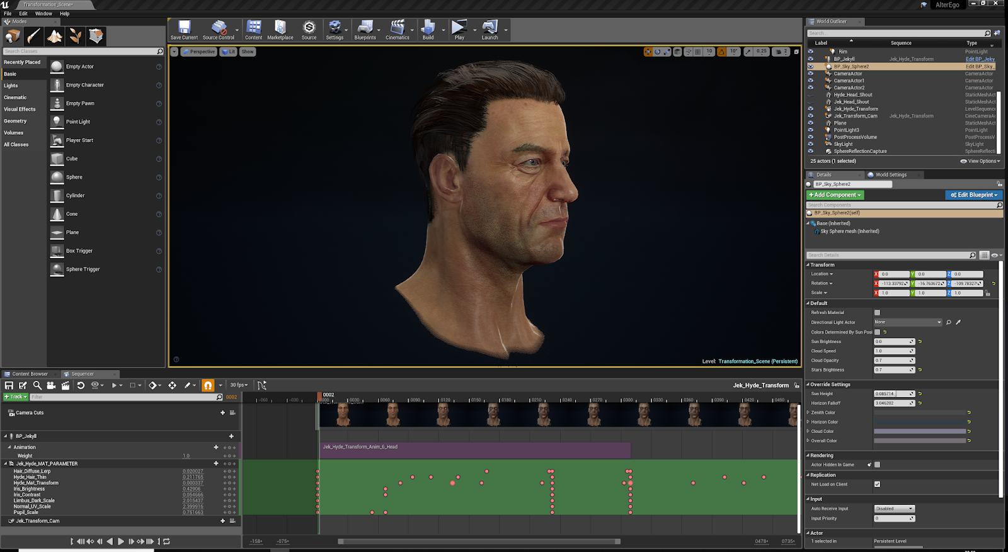Enable Actor Hidden In Game checkbox
1008x552 pixels.
click(877, 465)
